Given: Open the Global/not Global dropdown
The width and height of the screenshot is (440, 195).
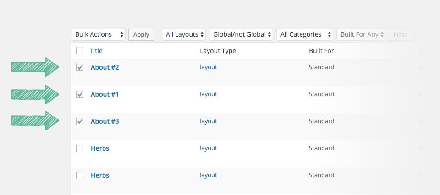Looking at the screenshot, I should (x=241, y=34).
